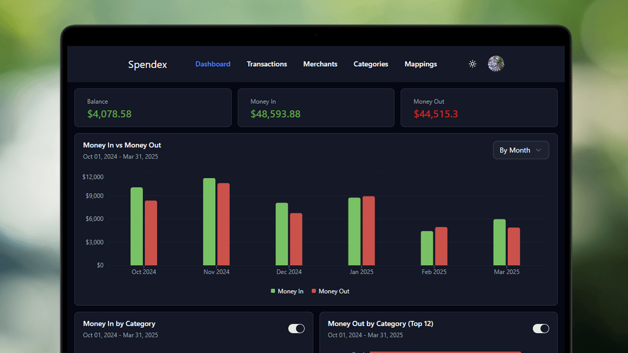Toggle light/dark theme sun icon
Viewport: 628px width, 353px height.
click(472, 64)
